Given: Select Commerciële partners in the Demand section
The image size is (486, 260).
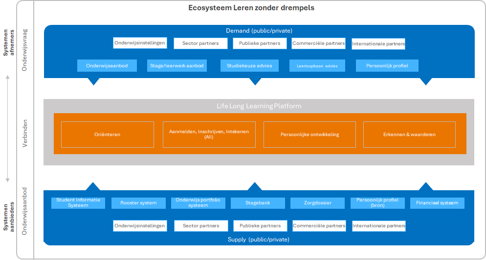Looking at the screenshot, I should (319, 43).
